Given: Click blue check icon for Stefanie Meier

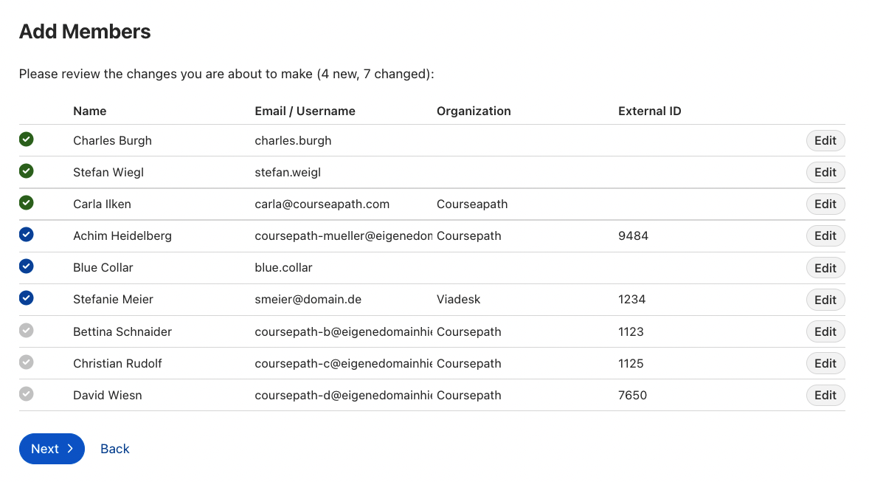Looking at the screenshot, I should tap(27, 298).
